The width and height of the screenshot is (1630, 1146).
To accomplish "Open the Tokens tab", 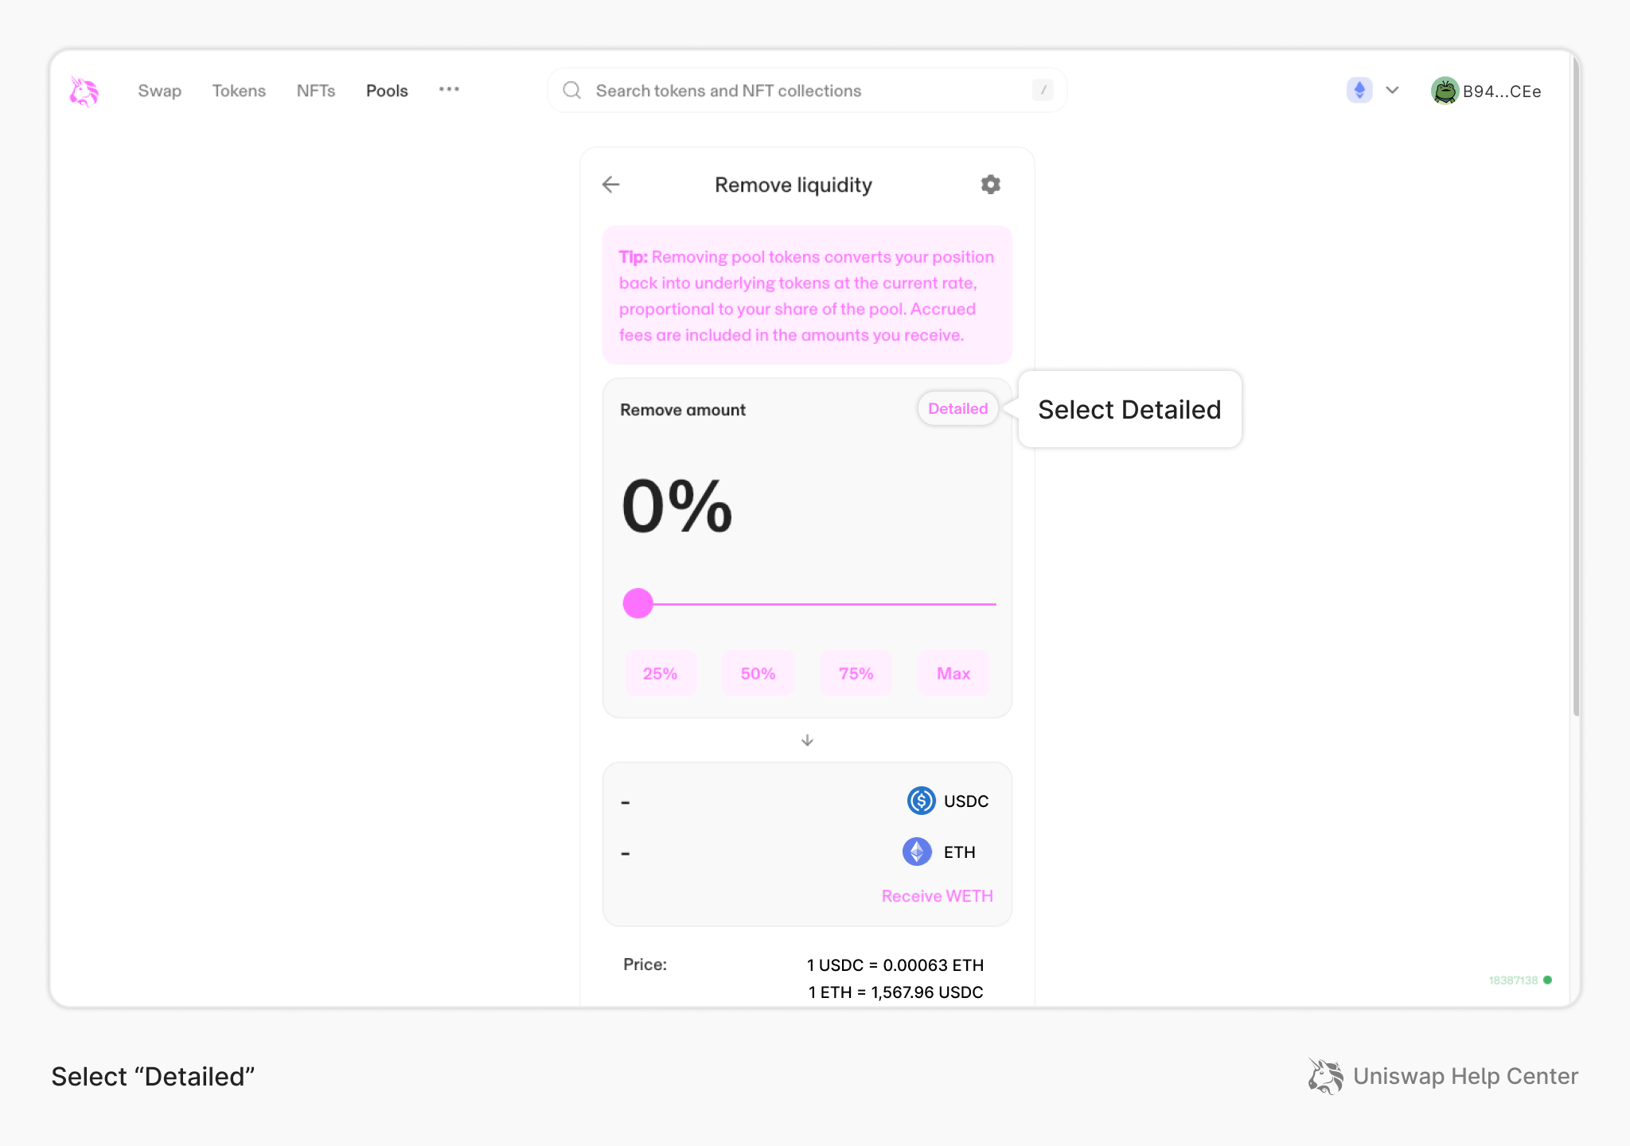I will 239,91.
